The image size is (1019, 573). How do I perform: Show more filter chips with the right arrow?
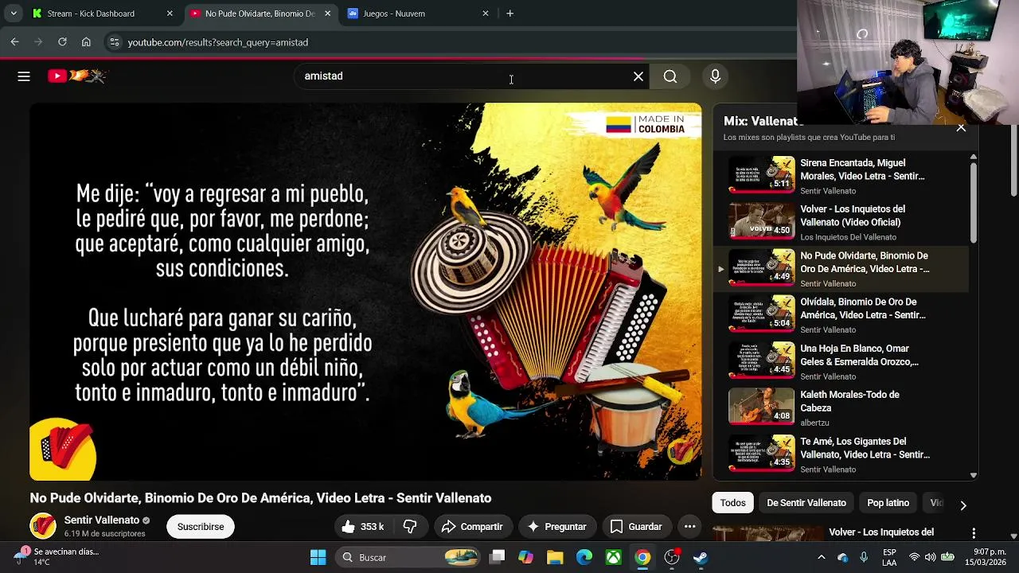tap(963, 505)
